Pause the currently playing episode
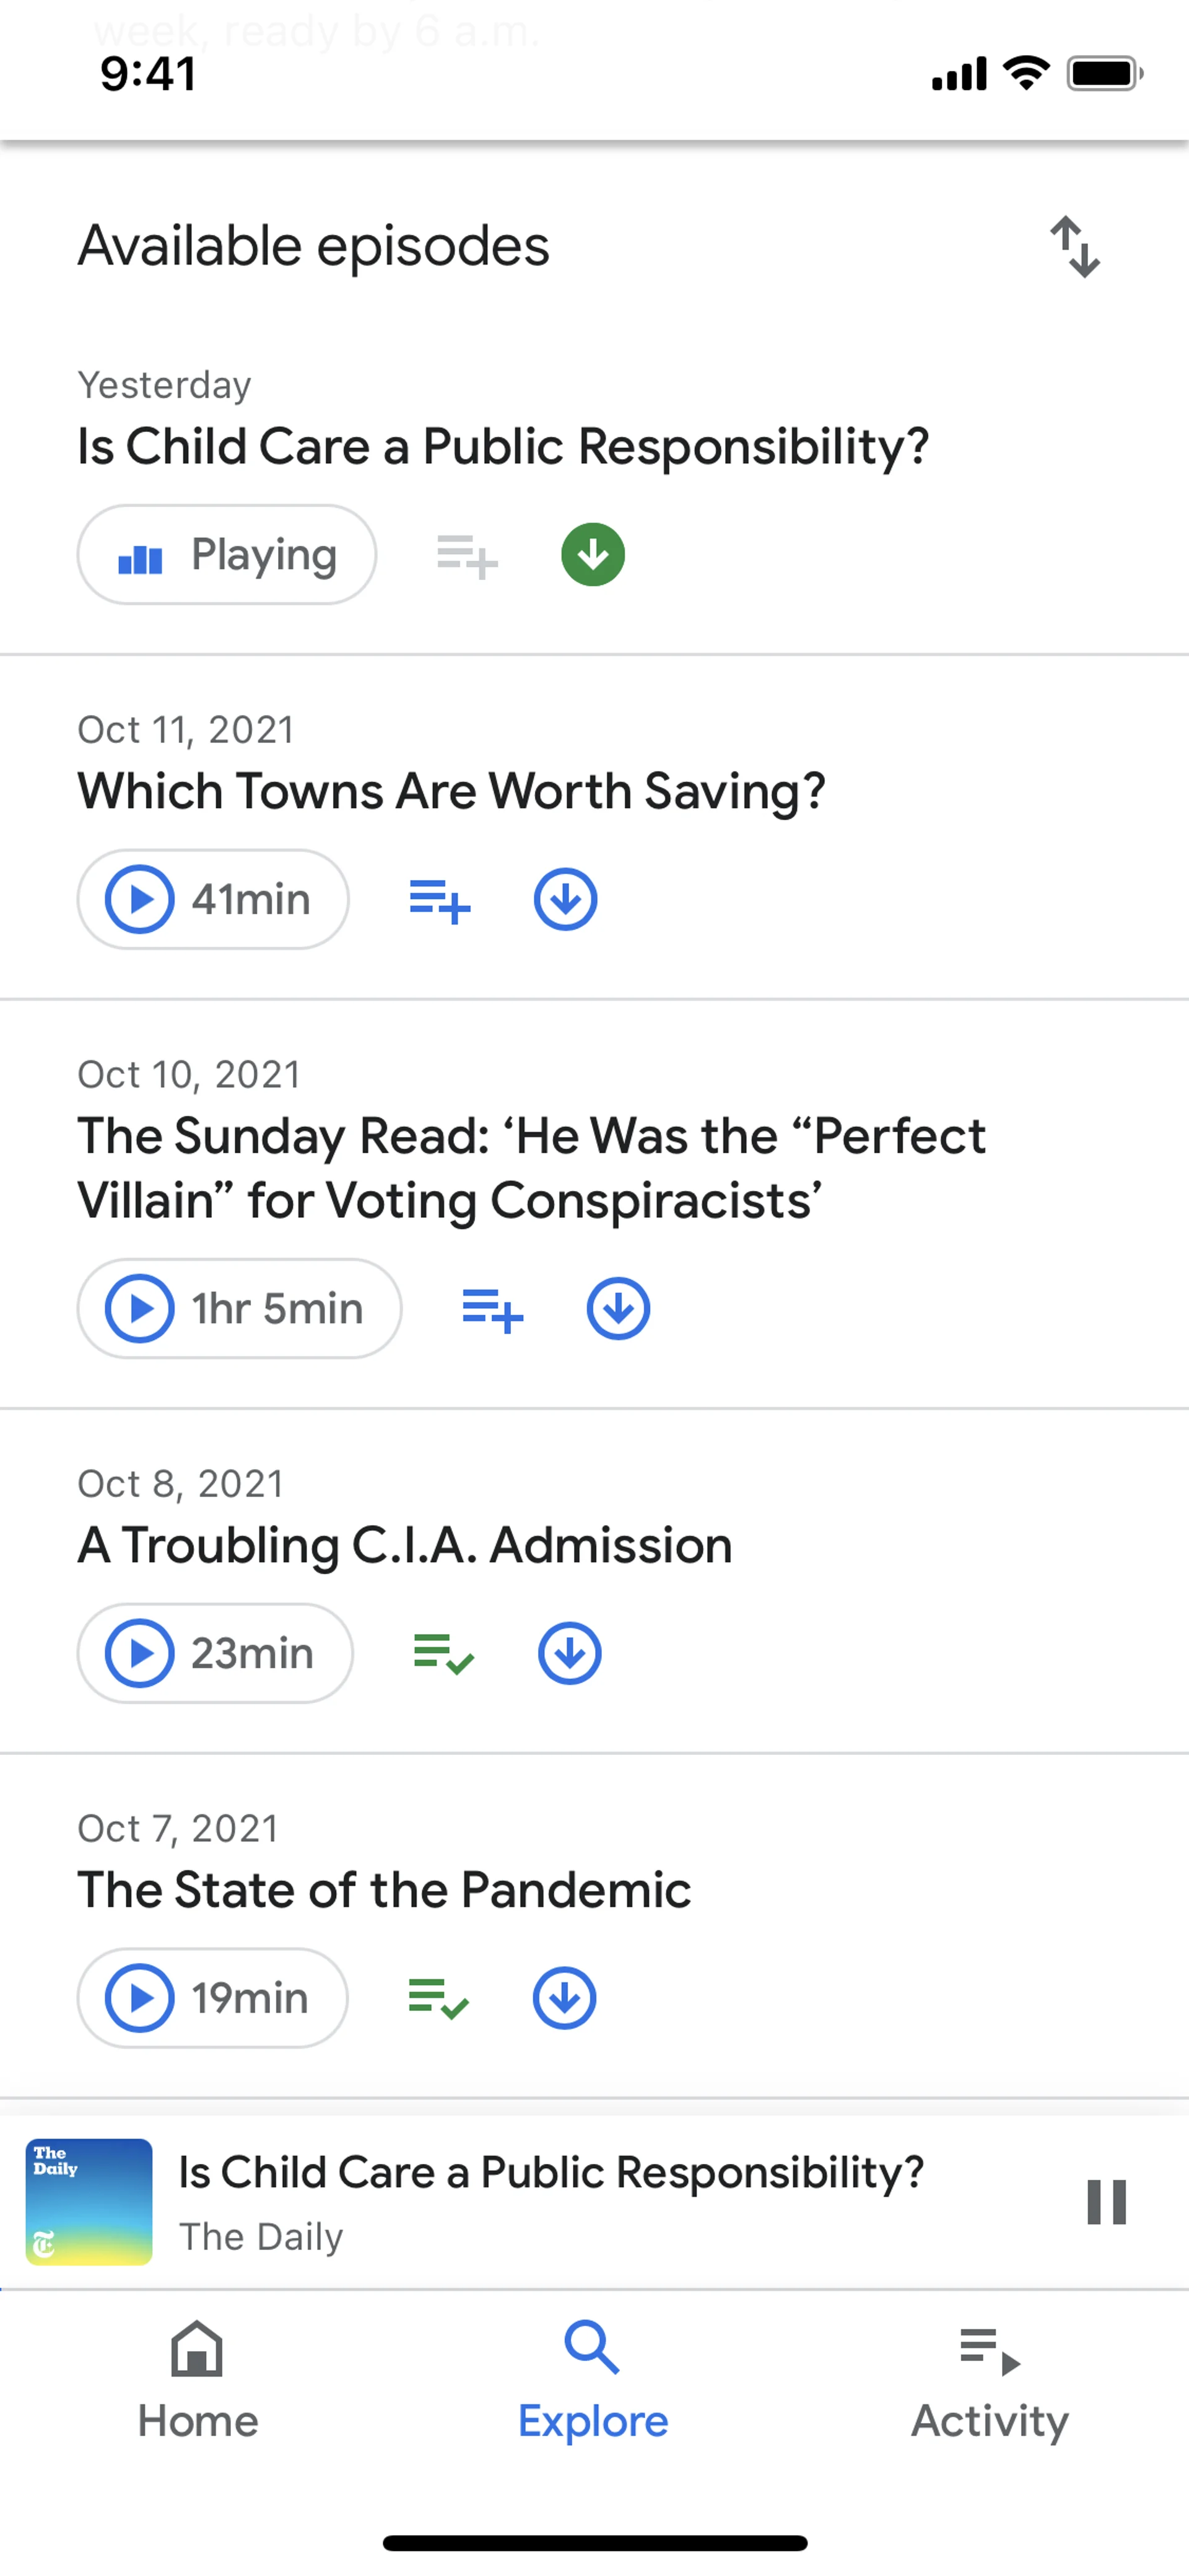The image size is (1189, 2576). 1106,2203
